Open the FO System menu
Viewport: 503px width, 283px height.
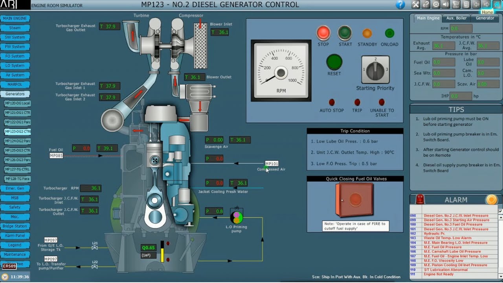[x=15, y=56]
